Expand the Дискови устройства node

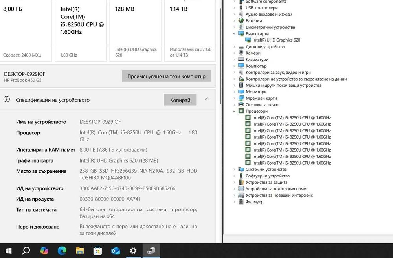[x=234, y=47]
